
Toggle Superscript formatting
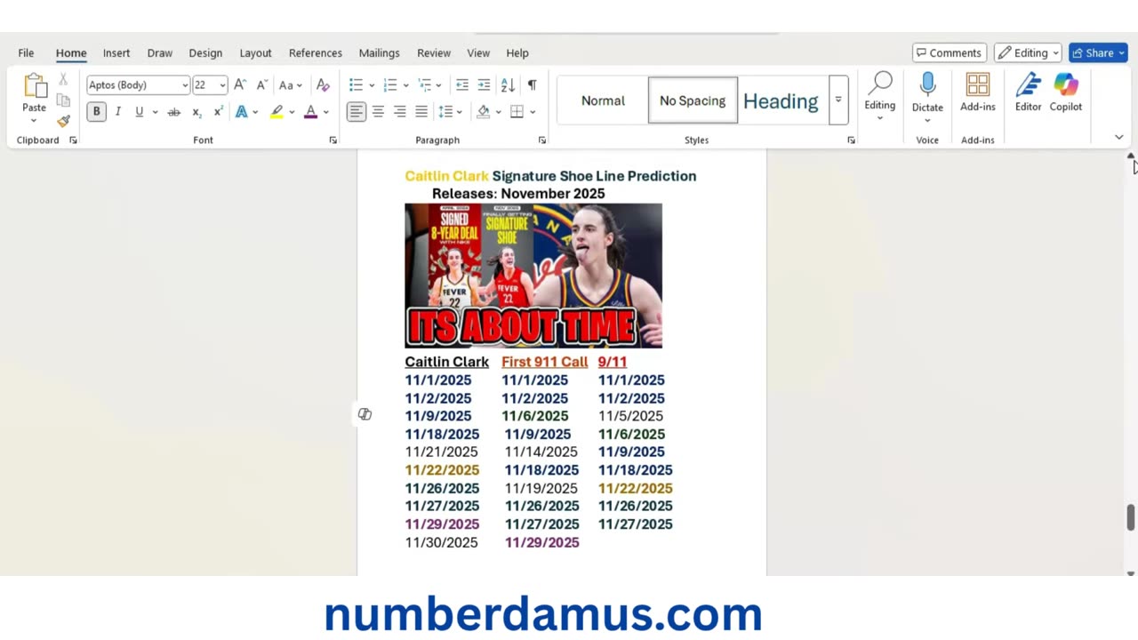tap(218, 111)
